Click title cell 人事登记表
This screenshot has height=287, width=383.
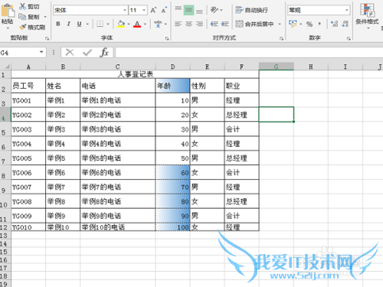(136, 74)
